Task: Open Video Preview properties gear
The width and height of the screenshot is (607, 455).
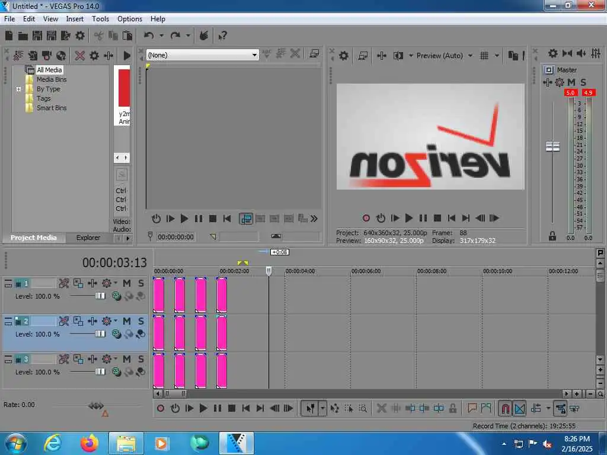Action: pyautogui.click(x=343, y=56)
